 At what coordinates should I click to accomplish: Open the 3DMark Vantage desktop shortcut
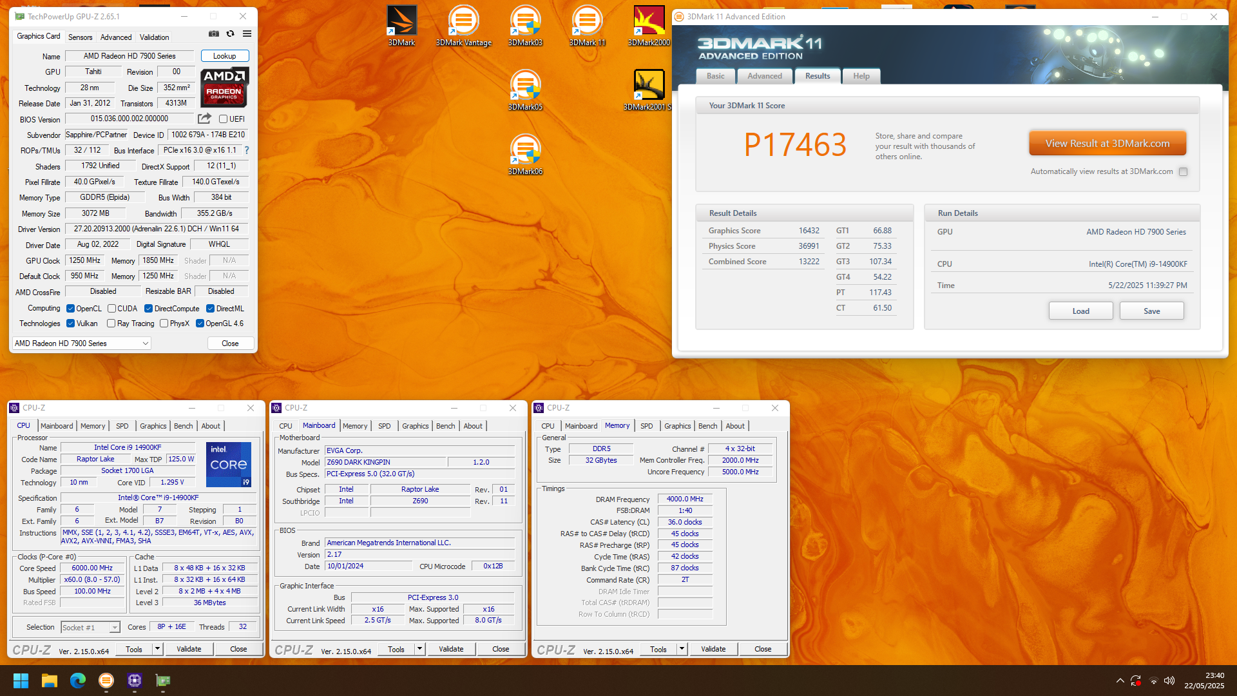coord(463,26)
